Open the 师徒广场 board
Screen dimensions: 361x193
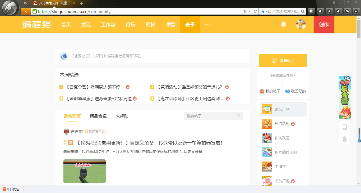click(283, 181)
